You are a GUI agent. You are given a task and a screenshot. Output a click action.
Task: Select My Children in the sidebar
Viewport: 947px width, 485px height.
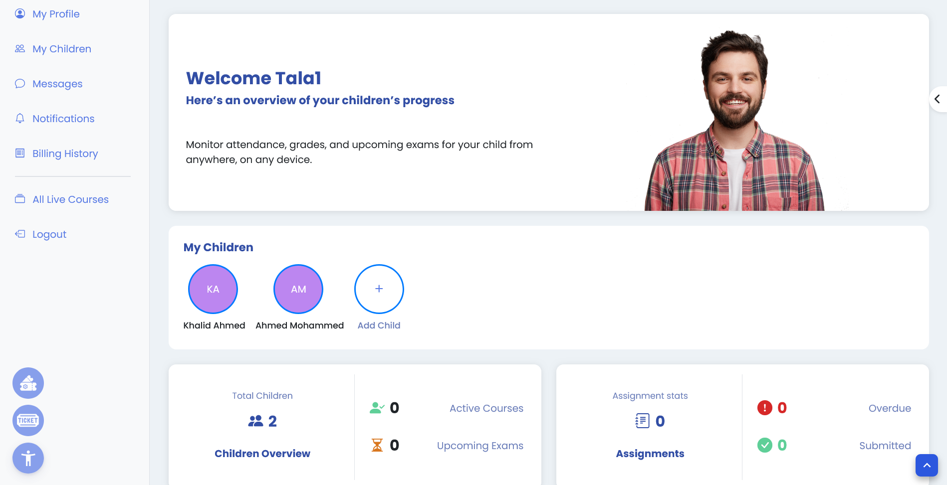click(x=61, y=48)
